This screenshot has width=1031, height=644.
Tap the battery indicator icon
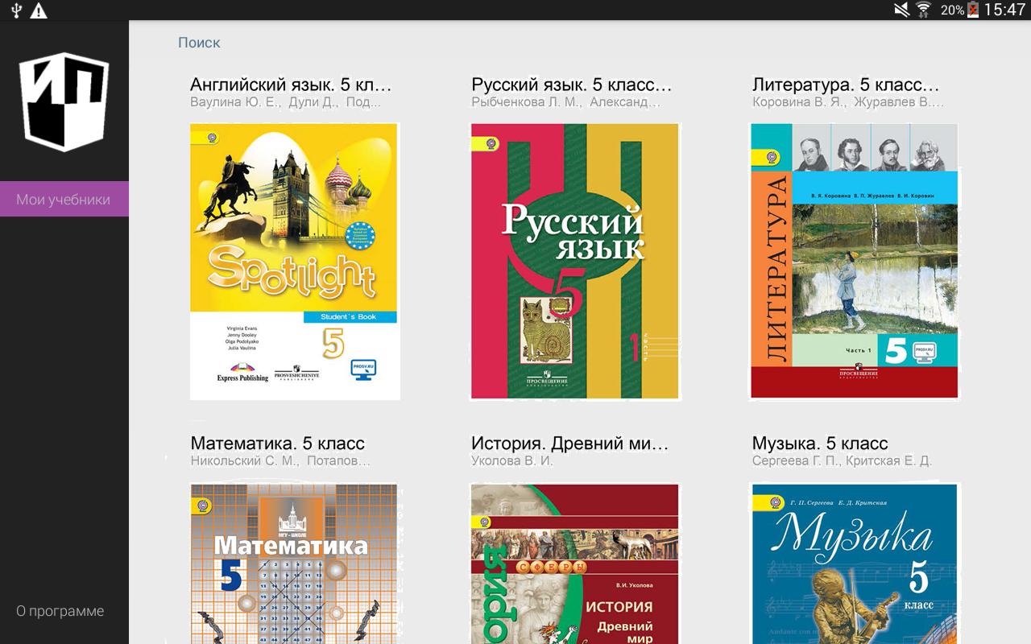pos(973,10)
